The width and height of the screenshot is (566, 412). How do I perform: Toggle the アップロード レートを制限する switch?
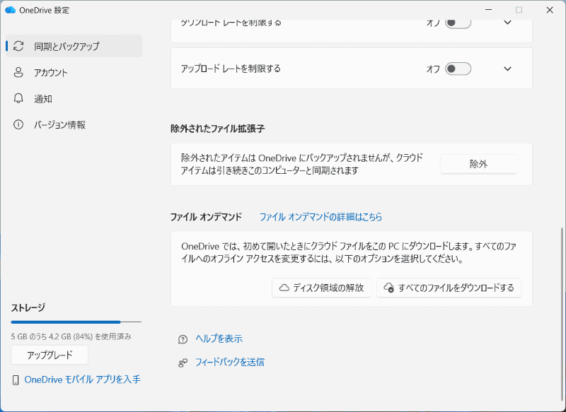tap(458, 69)
